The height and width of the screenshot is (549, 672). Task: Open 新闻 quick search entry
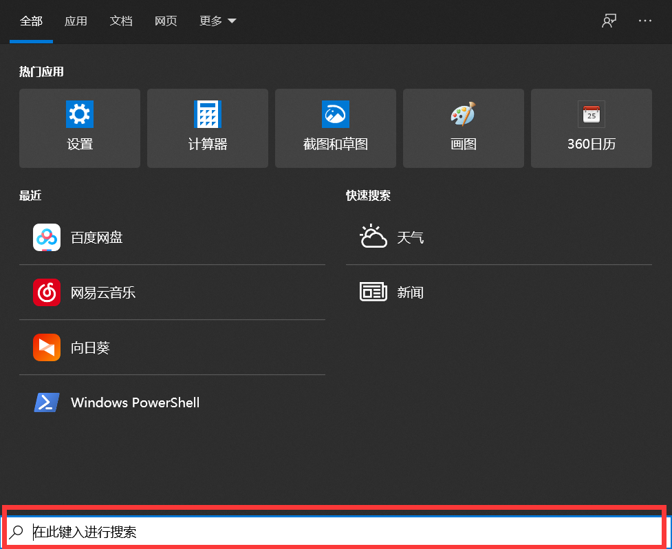pos(410,292)
